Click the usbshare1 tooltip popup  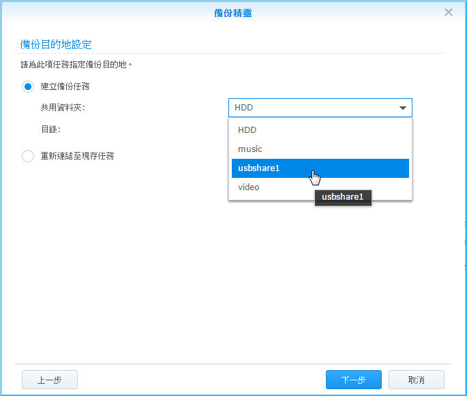coord(342,198)
